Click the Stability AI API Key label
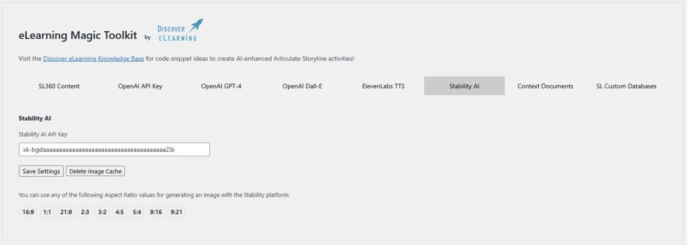The height and width of the screenshot is (245, 687). (43, 135)
